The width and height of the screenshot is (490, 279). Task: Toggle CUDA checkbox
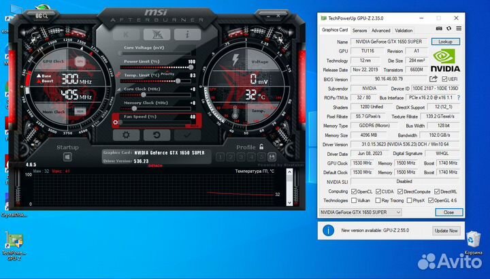pyautogui.click(x=378, y=191)
